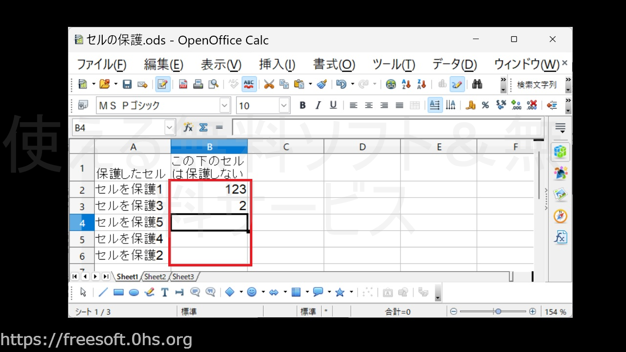Expand the font size dropdown
The image size is (626, 352).
pos(284,106)
